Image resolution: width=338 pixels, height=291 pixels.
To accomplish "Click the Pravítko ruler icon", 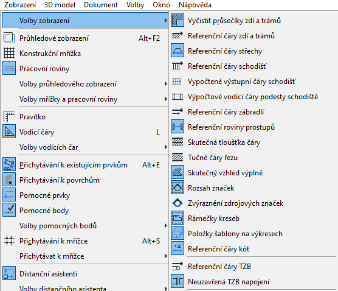I will point(9,116).
